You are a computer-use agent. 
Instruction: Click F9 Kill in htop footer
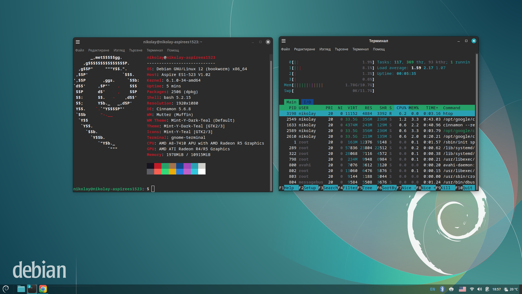point(445,188)
